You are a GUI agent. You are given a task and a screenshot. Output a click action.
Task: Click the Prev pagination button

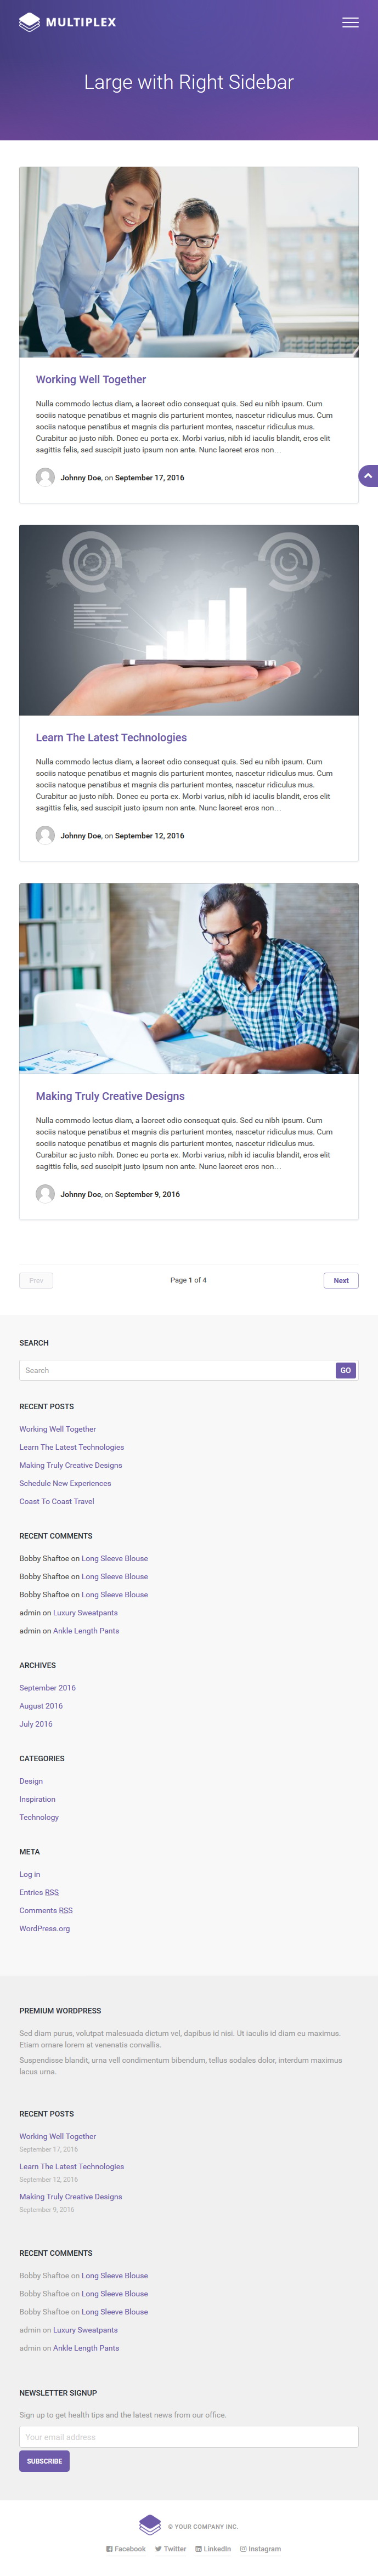[36, 1280]
